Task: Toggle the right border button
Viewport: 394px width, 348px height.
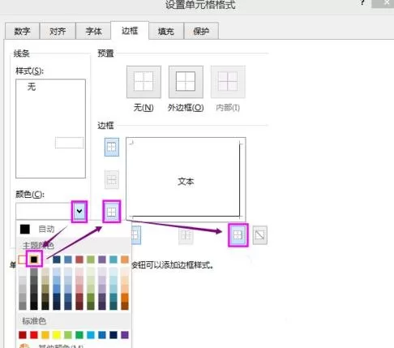Action: click(238, 235)
